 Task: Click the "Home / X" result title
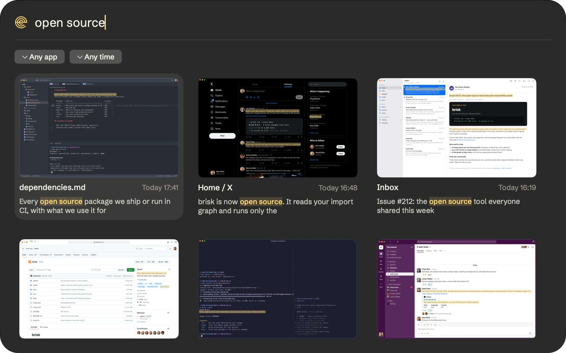pos(215,188)
